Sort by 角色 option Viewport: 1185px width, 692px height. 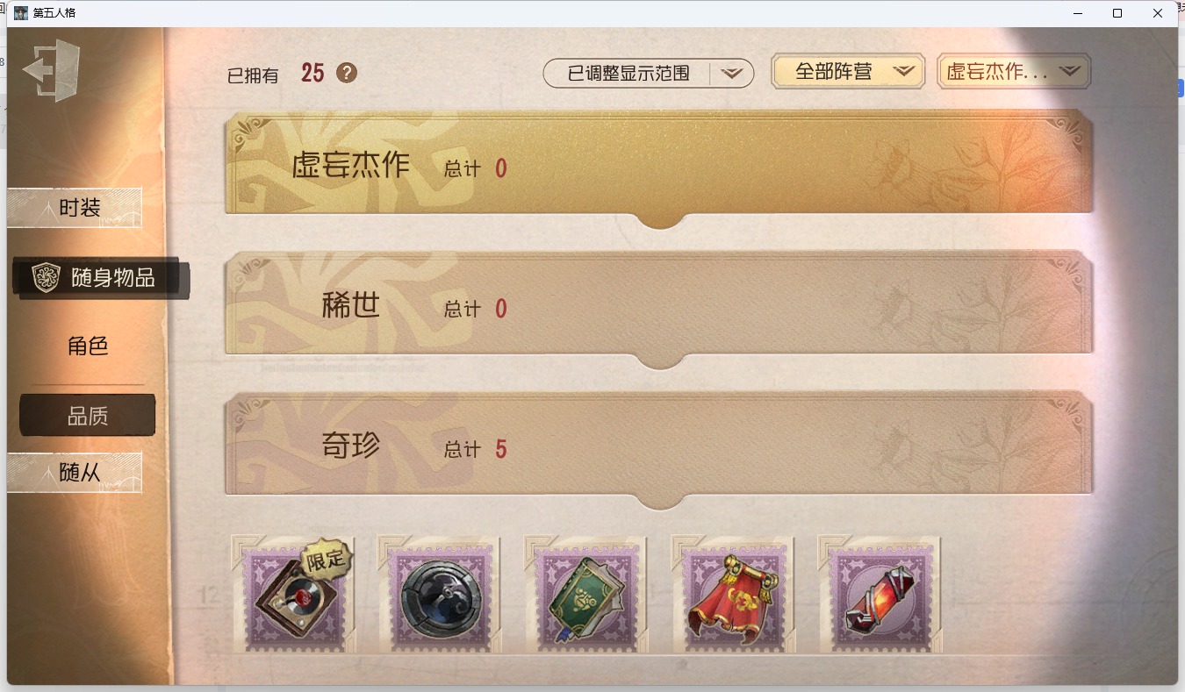click(x=88, y=346)
